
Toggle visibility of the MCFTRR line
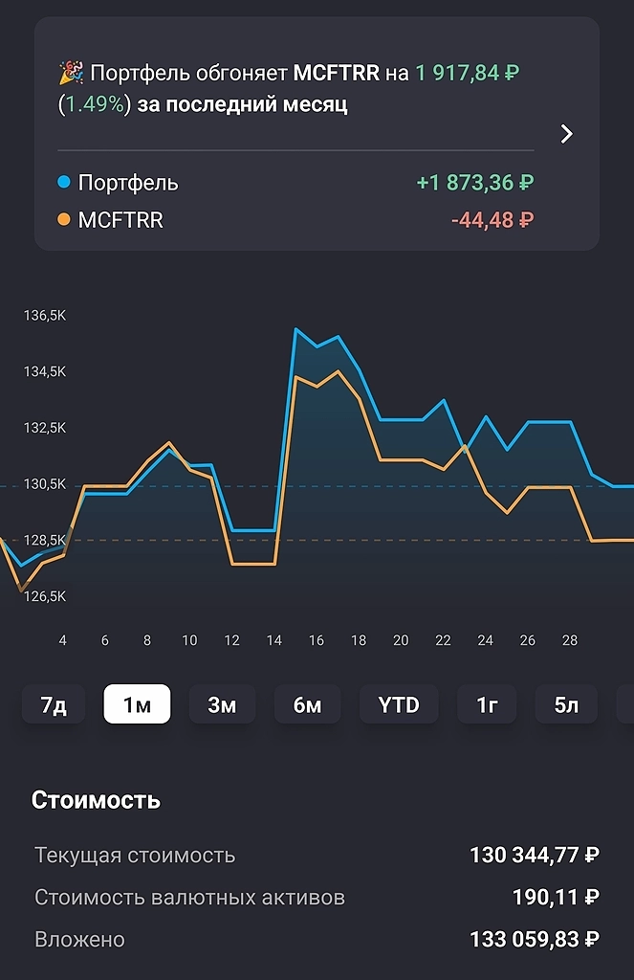point(124,219)
